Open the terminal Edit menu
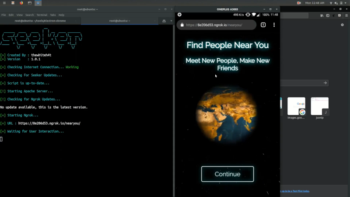 11,15
